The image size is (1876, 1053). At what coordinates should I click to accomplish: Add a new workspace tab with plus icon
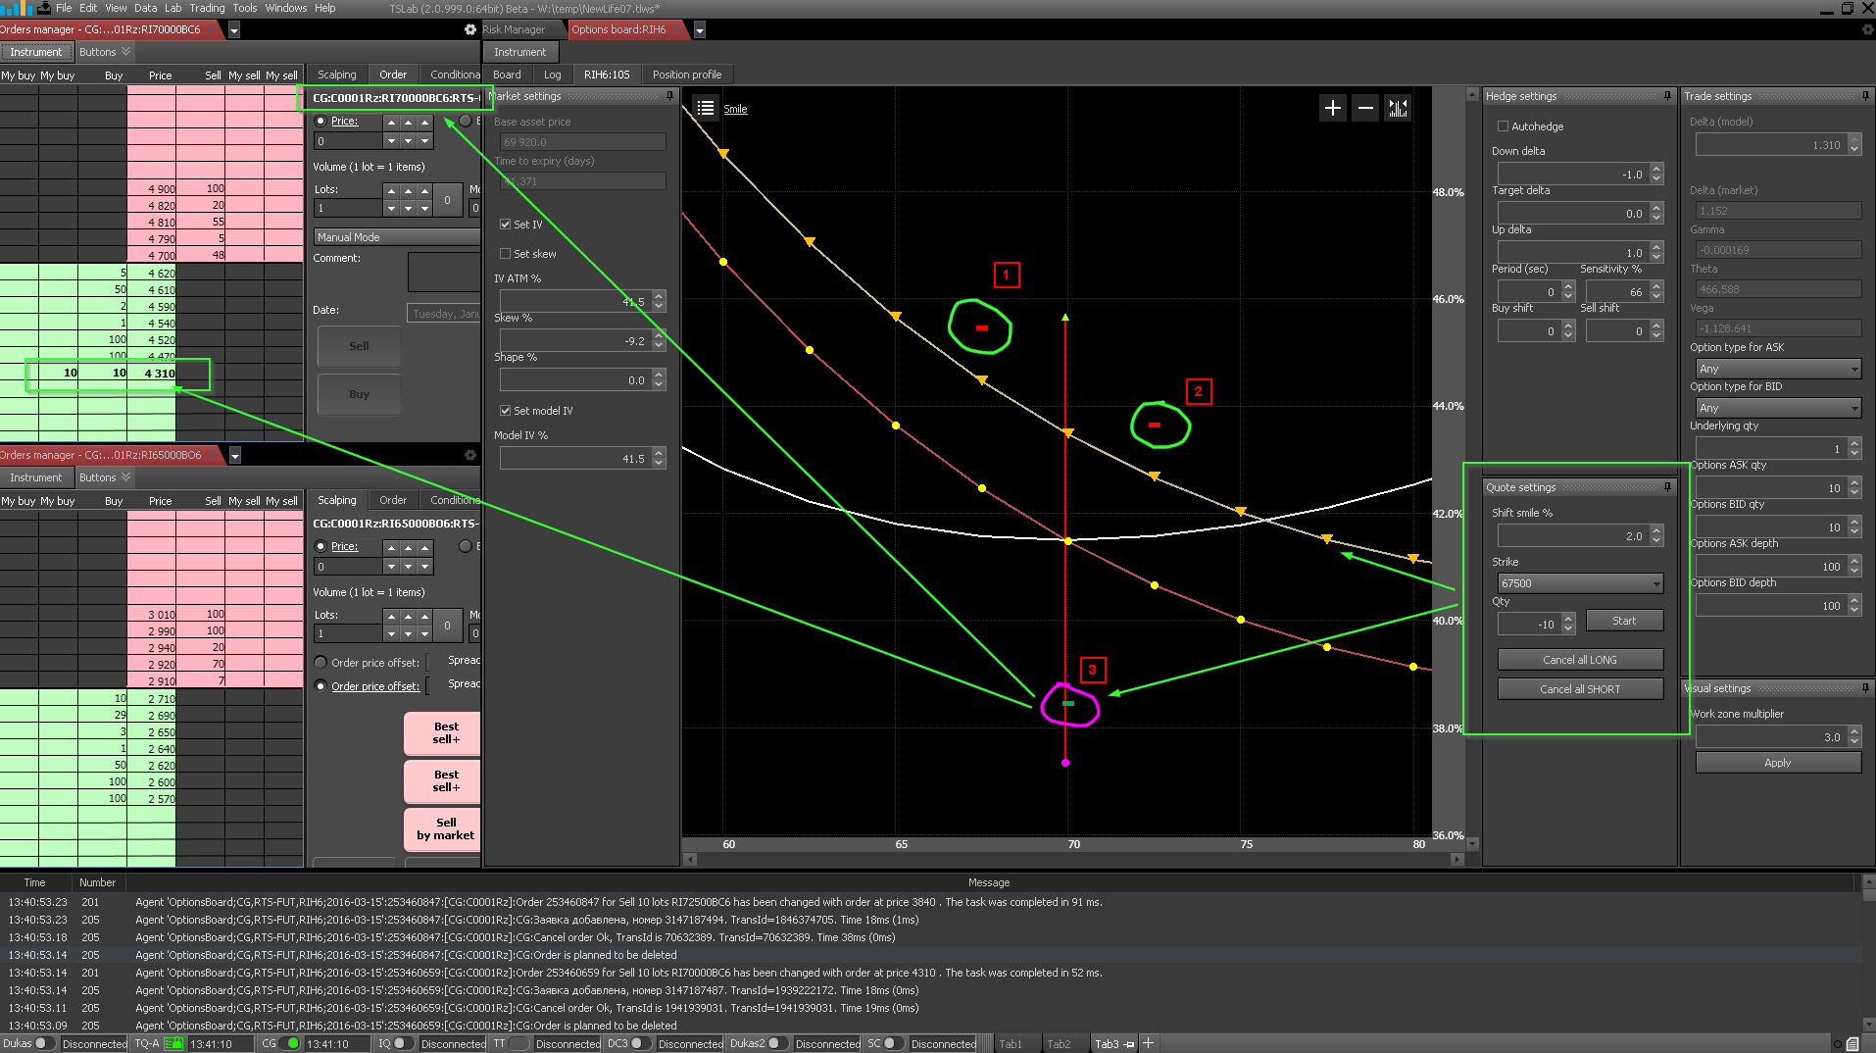[1149, 1043]
